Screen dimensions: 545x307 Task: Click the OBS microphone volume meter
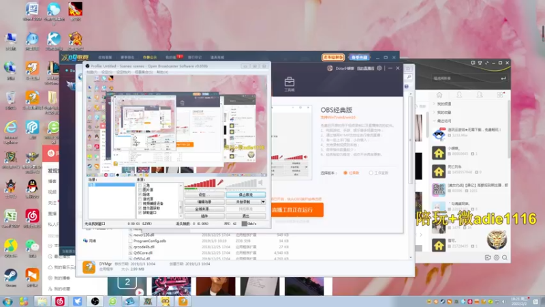200,184
